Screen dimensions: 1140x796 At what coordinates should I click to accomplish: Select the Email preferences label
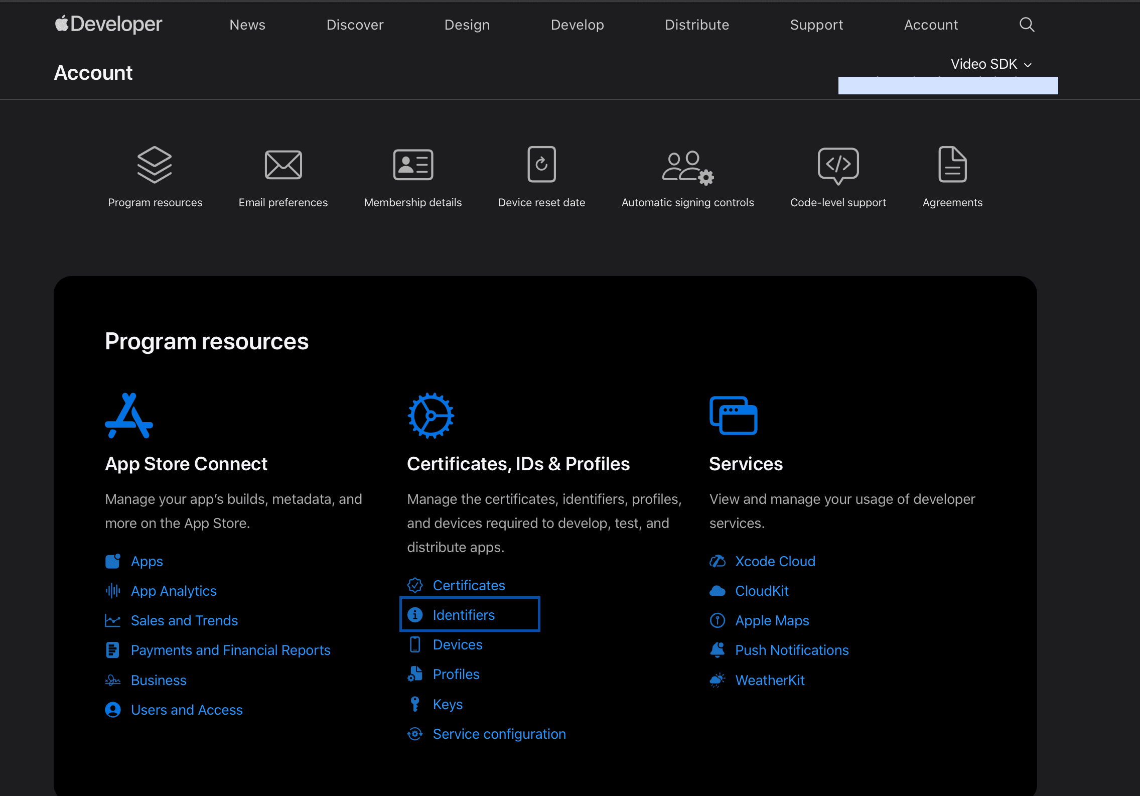[283, 202]
